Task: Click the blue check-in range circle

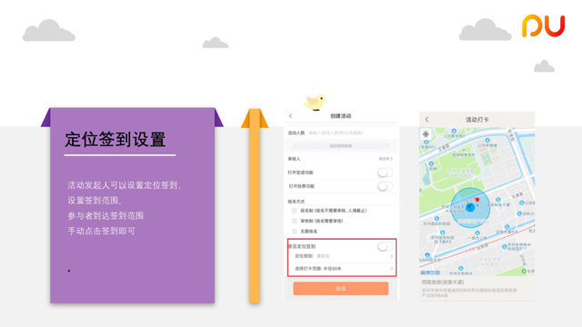Action: 470,208
